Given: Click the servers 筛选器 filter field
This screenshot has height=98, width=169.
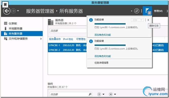Looking at the screenshot, I should click(68, 31).
